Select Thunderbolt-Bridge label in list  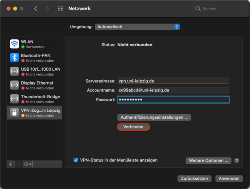pyautogui.click(x=40, y=97)
